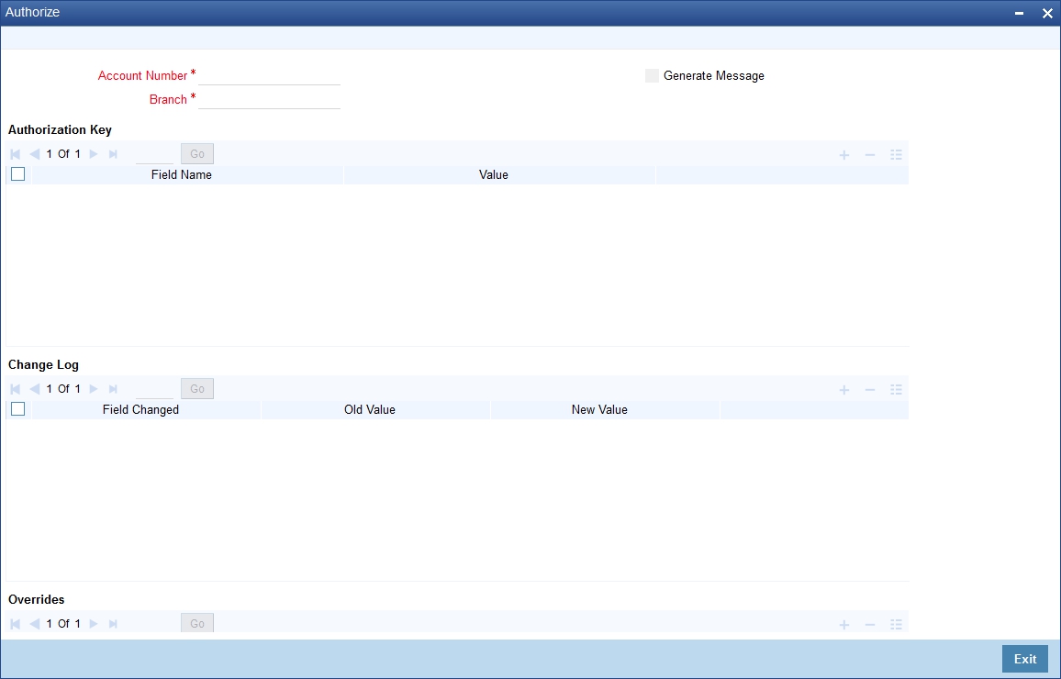The image size is (1061, 679).
Task: Go to previous page in Authorization Key
Action: [x=35, y=154]
